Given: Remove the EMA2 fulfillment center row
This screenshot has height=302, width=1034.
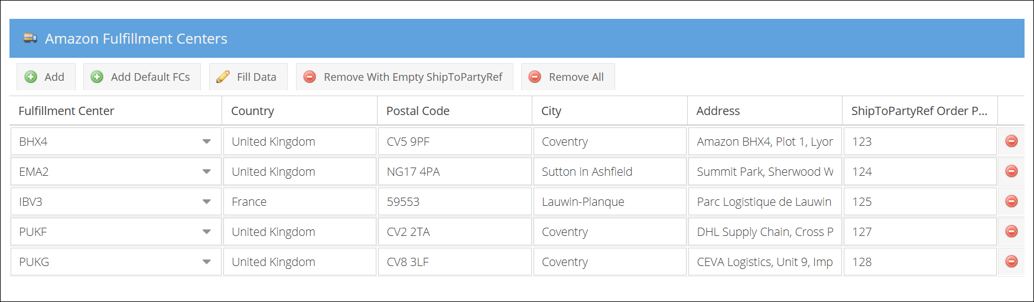Looking at the screenshot, I should 1012,172.
